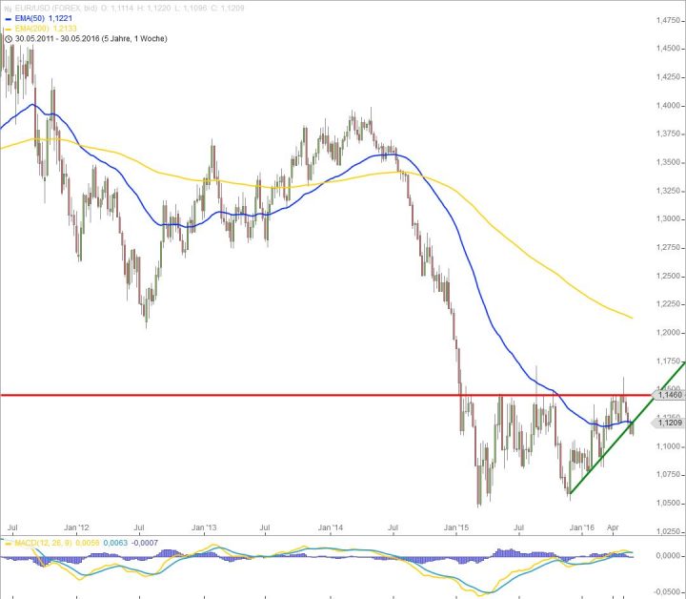
Task: Click the 1,4250 price axis label
Action: click(669, 77)
